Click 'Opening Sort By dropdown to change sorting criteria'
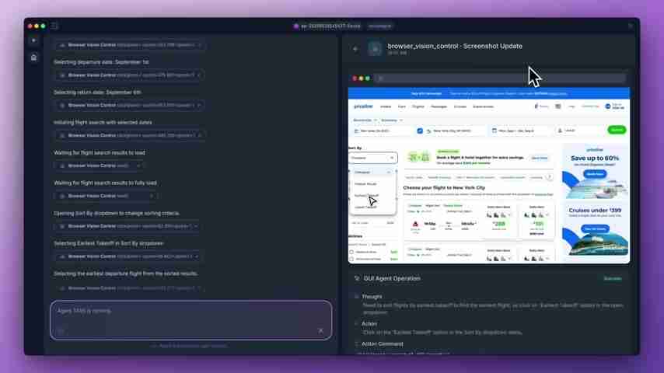This screenshot has height=373, width=664. tap(117, 214)
